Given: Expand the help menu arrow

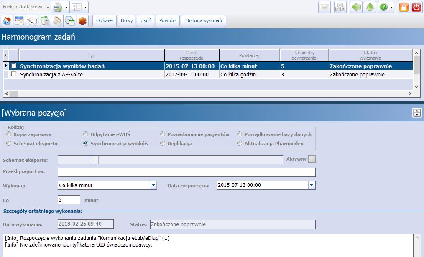Looking at the screenshot, I should pos(391,7).
